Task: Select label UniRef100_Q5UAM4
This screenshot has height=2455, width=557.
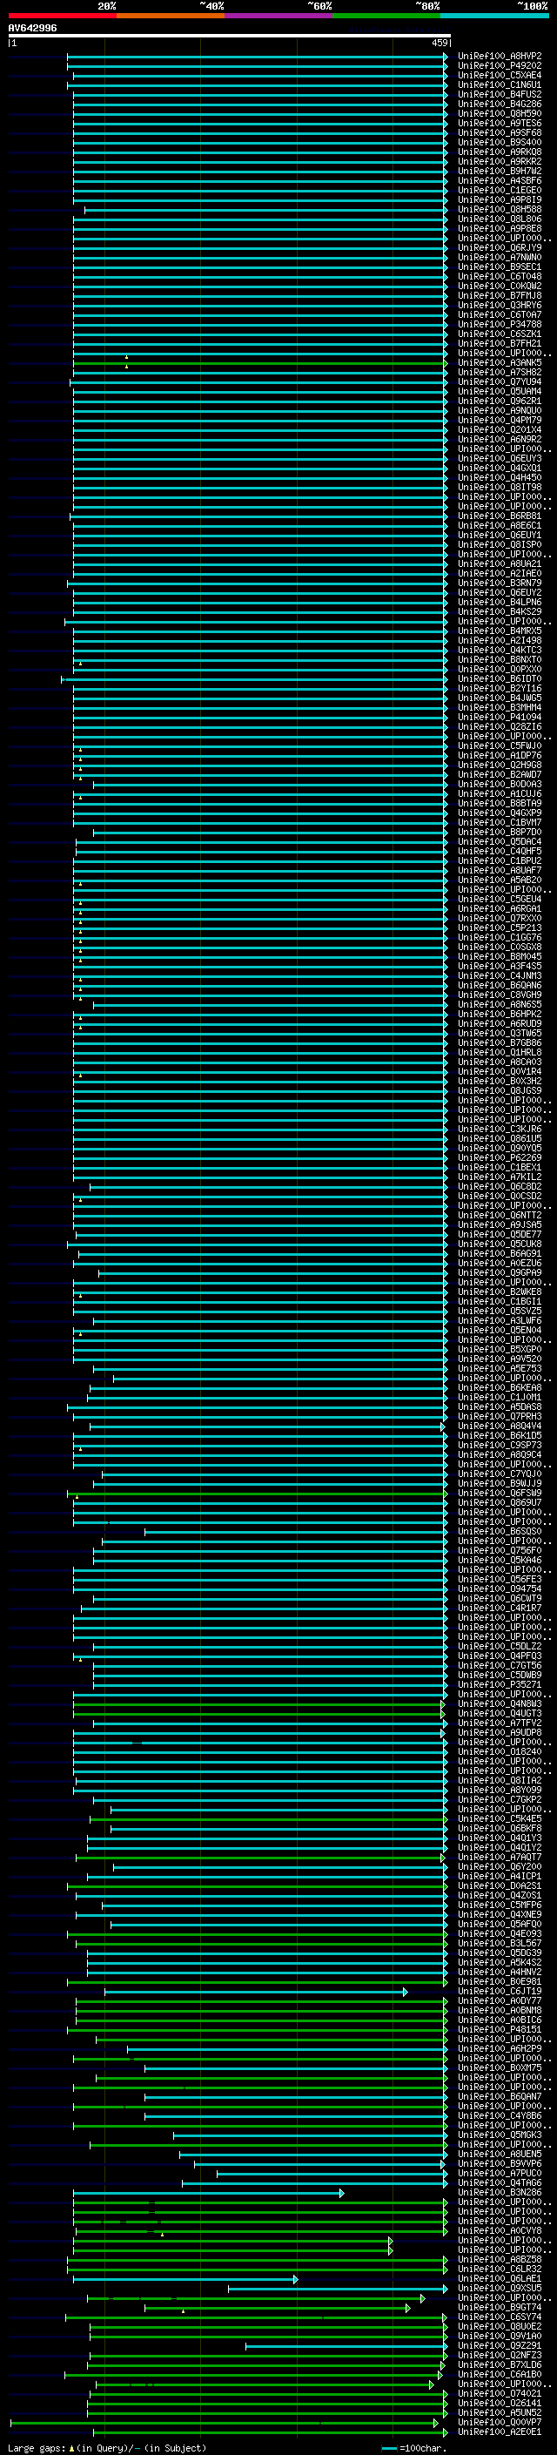Action: pyautogui.click(x=500, y=391)
